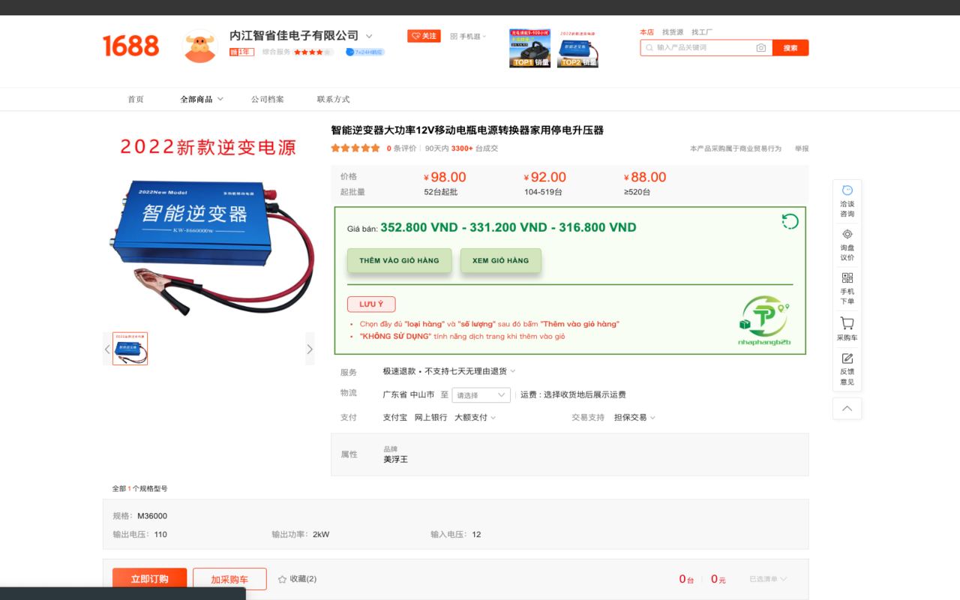The width and height of the screenshot is (960, 600).
Task: Open the shipping destination 请选择 dropdown
Action: tap(480, 394)
